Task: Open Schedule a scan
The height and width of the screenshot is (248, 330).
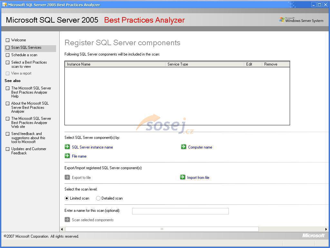Action: tap(24, 55)
